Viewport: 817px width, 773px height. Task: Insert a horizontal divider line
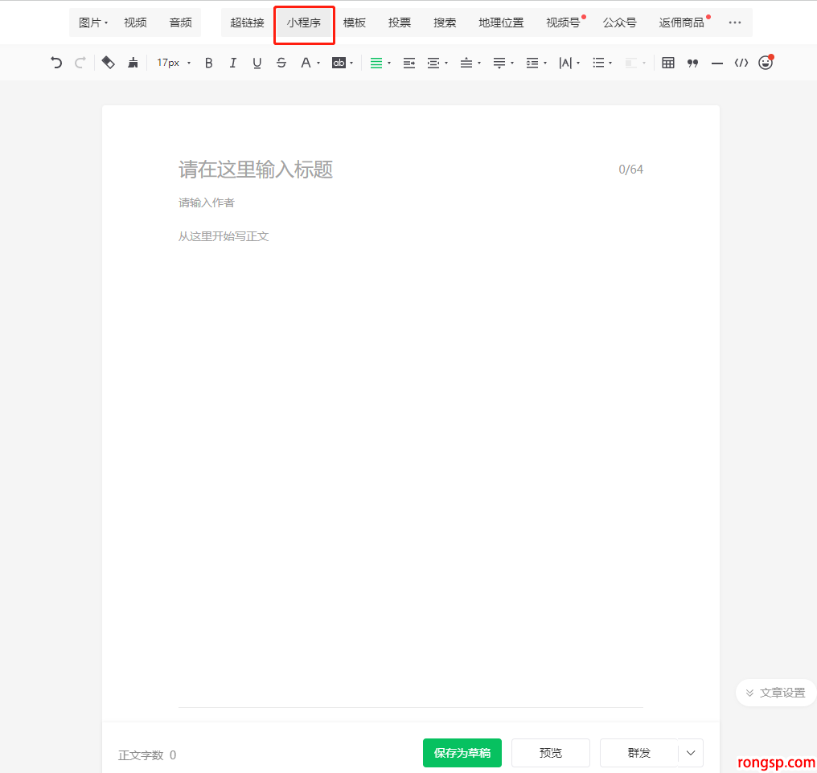click(716, 63)
